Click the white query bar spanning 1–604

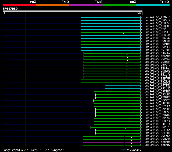[x=73, y=11]
